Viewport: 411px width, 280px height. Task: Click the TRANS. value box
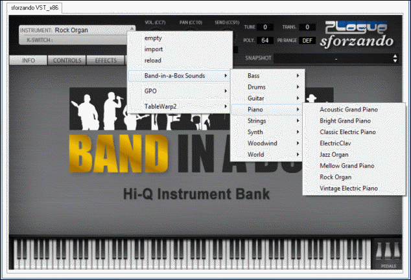[307, 27]
